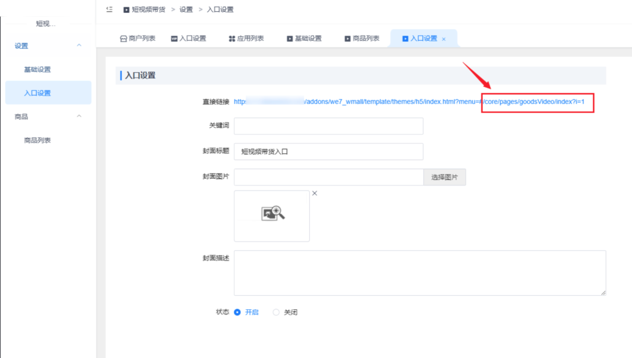The width and height of the screenshot is (632, 358).
Task: Click the 商户列表 tab shop icon
Action: (x=123, y=38)
